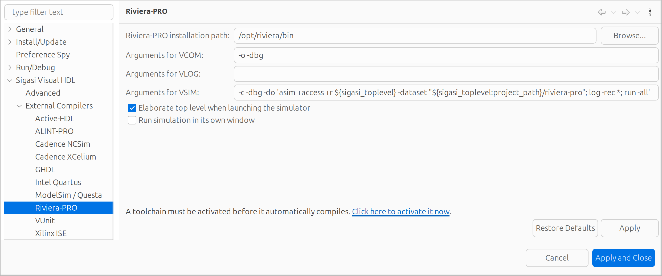Image resolution: width=662 pixels, height=276 pixels.
Task: Click the Browse... button for installation path
Action: (x=630, y=36)
